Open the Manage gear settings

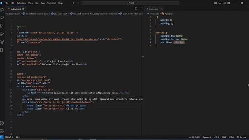click(x=2, y=131)
